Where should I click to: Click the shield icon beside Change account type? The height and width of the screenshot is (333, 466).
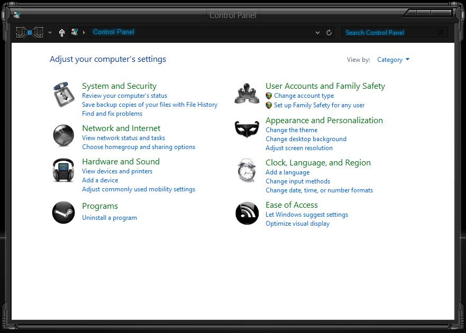pos(269,96)
